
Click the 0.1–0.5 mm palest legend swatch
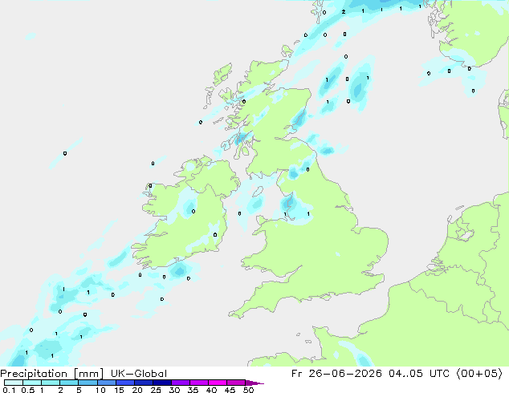tap(14, 383)
